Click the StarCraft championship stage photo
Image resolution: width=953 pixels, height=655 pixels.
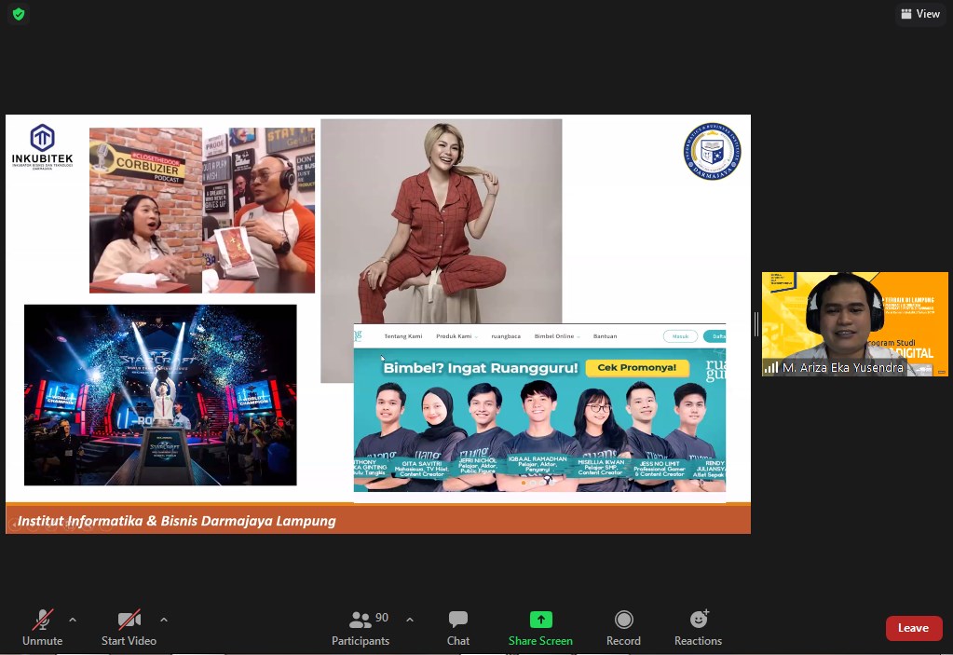[160, 395]
